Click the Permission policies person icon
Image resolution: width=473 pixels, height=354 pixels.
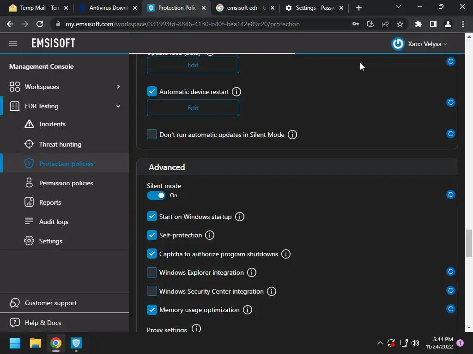point(29,183)
